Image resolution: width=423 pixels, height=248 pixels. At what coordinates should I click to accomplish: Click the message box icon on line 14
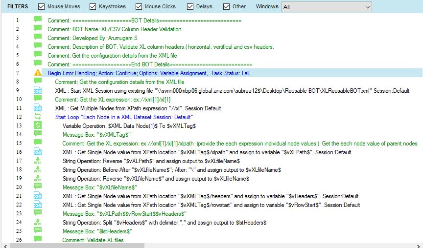pos(38,134)
